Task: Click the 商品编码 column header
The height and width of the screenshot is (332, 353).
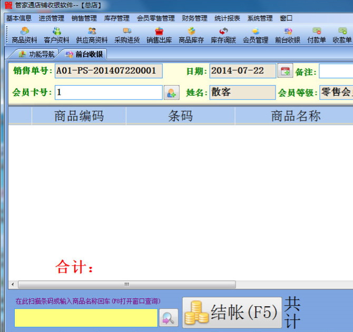Action: (79, 116)
